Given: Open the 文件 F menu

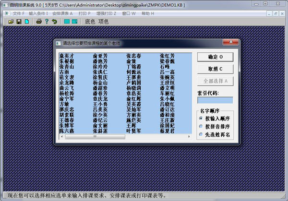Looking at the screenshot, I should point(18,13).
